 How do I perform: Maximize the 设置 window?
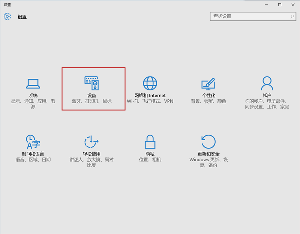pyautogui.click(x=279, y=5)
